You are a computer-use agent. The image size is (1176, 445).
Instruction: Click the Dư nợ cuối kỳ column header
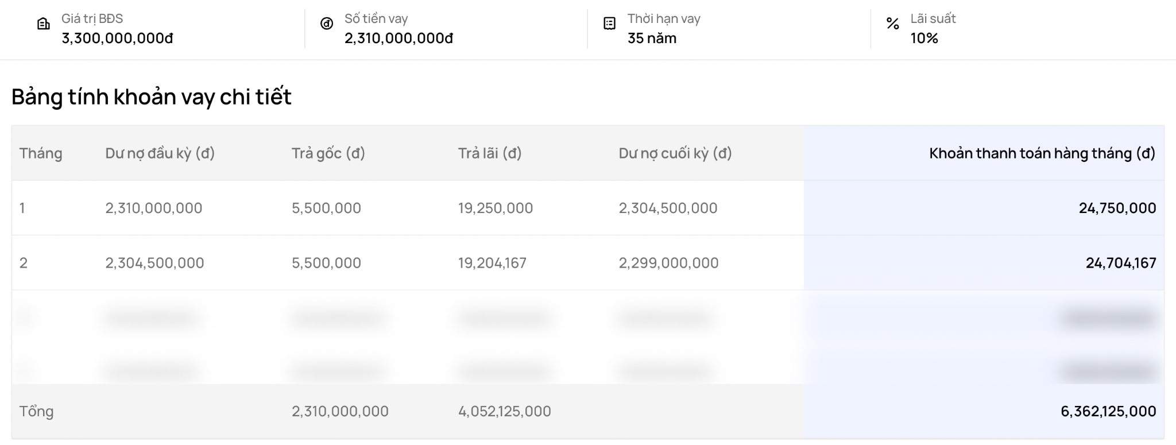(x=675, y=153)
